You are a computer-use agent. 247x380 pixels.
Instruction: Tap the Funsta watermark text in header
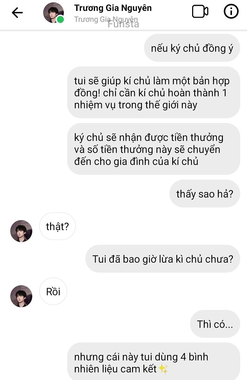point(123,24)
